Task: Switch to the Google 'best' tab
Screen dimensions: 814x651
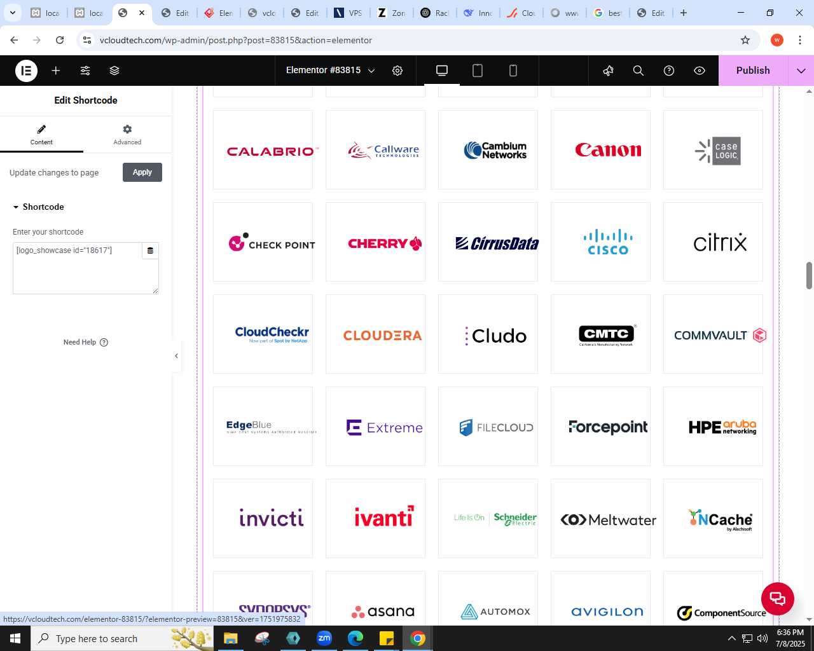Action: point(607,13)
